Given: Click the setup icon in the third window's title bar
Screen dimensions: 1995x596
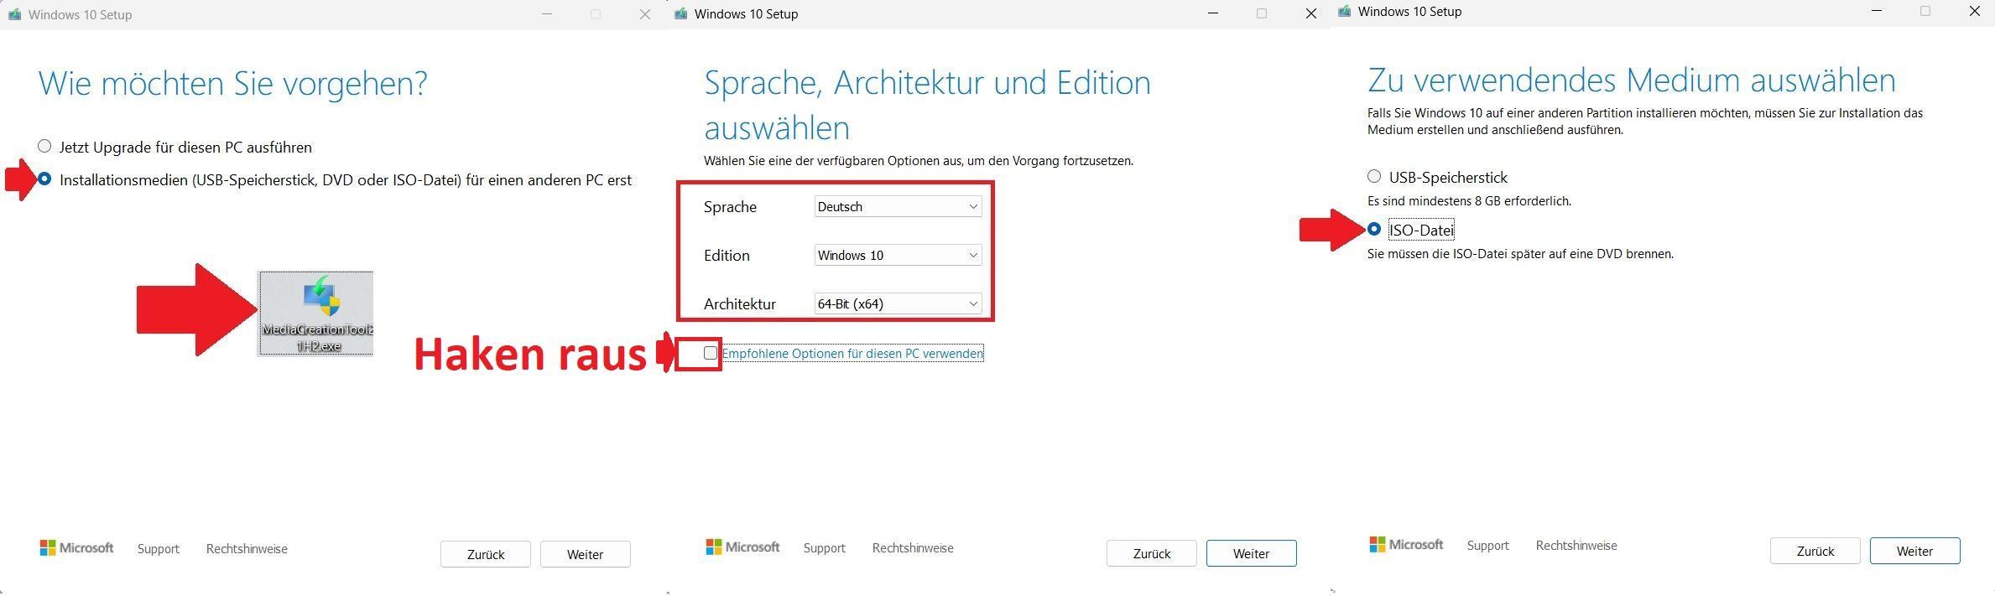Looking at the screenshot, I should pos(1344,11).
